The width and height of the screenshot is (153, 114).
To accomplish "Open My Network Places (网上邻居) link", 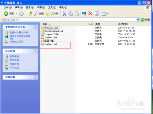I will (14, 68).
